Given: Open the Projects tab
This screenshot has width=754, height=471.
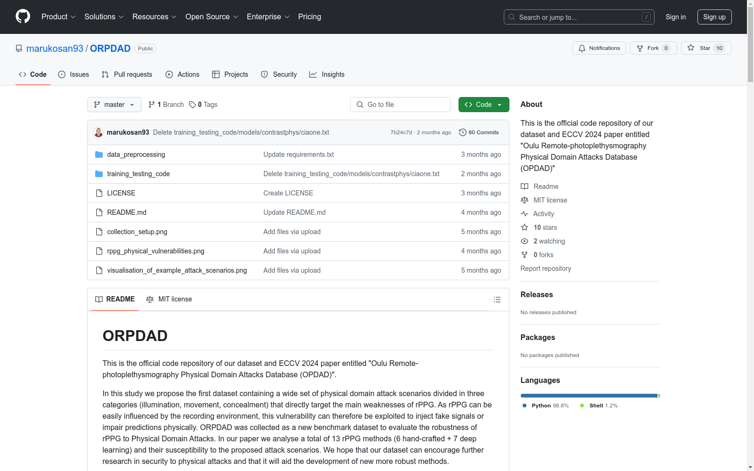Looking at the screenshot, I should tap(230, 74).
